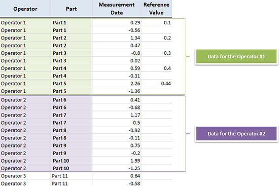Click measurement value 0.47

click(117, 45)
